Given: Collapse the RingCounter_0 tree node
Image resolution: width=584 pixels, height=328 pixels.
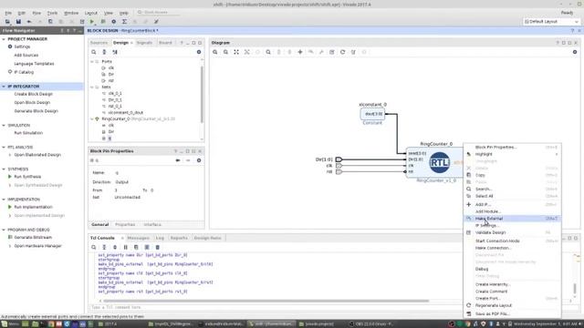Looking at the screenshot, I should point(92,119).
